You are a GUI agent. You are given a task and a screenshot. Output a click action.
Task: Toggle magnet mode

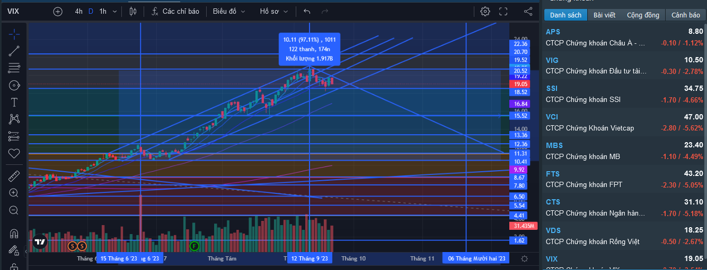click(14, 233)
